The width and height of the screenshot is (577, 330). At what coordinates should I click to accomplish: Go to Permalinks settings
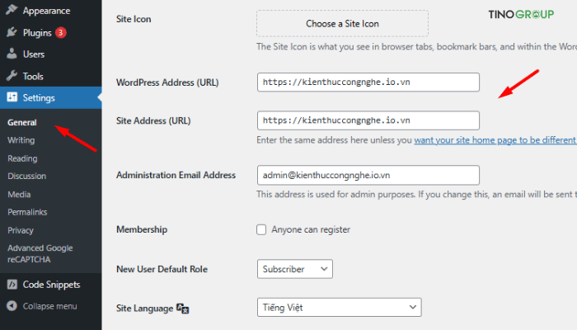point(27,212)
